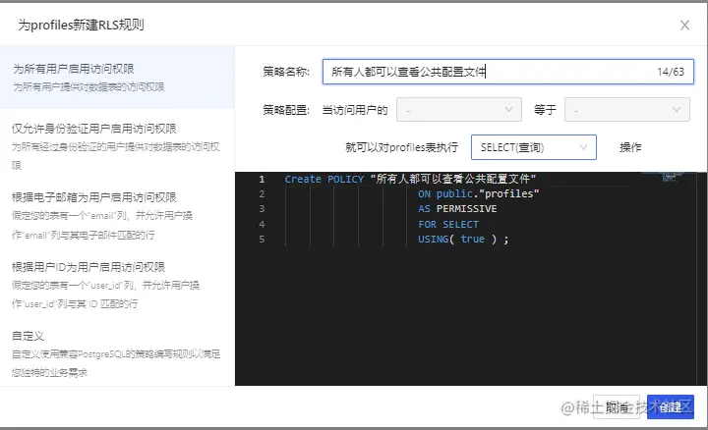Image resolution: width=708 pixels, height=430 pixels.
Task: Close the RLS rule dialog with X
Action: (x=684, y=26)
